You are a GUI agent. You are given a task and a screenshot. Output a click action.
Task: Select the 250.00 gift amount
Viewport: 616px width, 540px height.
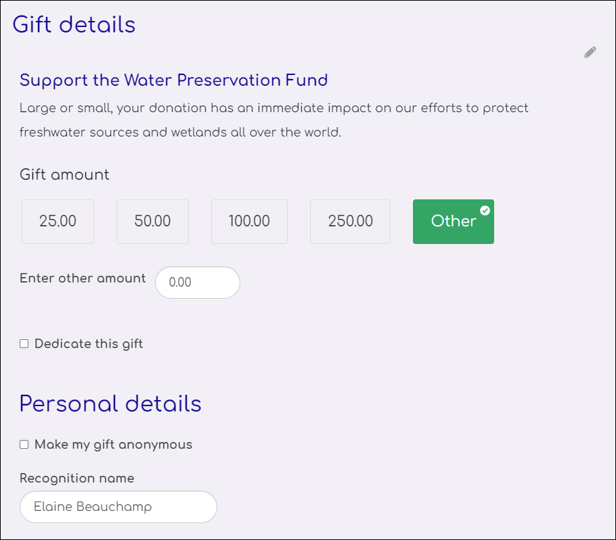pos(351,222)
